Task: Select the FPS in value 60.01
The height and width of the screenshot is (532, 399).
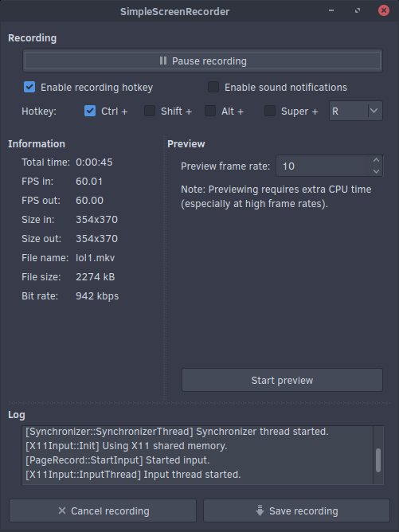Action: 89,181
